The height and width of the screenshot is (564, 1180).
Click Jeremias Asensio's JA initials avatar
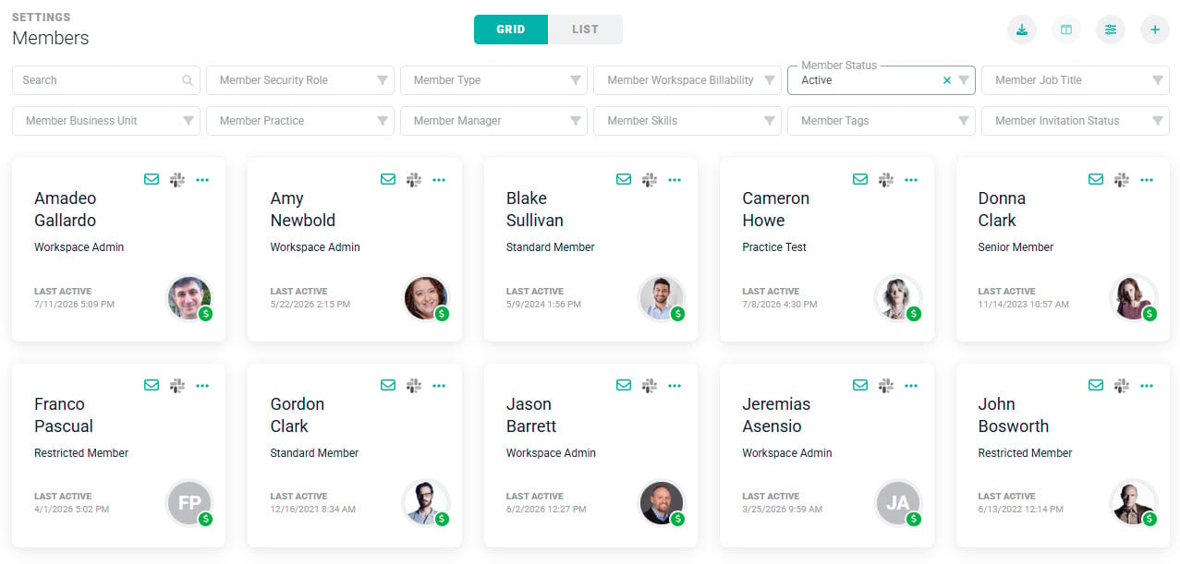tap(898, 503)
